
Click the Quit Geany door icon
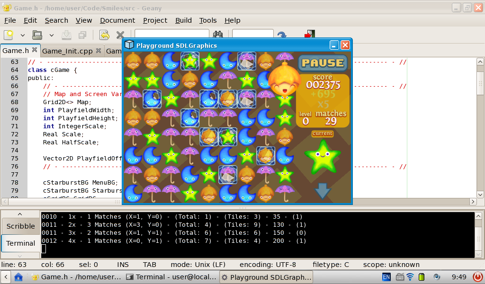pyautogui.click(x=310, y=35)
